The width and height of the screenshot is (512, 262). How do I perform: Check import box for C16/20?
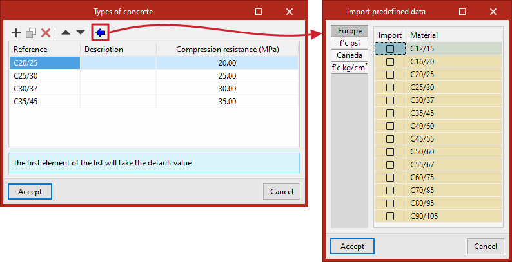(x=390, y=62)
